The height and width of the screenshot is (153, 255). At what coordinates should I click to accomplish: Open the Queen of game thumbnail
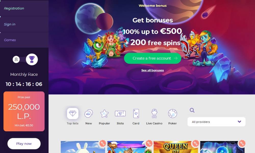tap(176, 147)
